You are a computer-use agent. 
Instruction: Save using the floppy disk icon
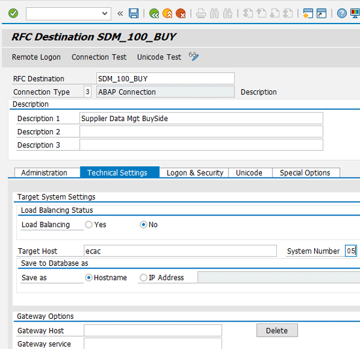coord(134,14)
